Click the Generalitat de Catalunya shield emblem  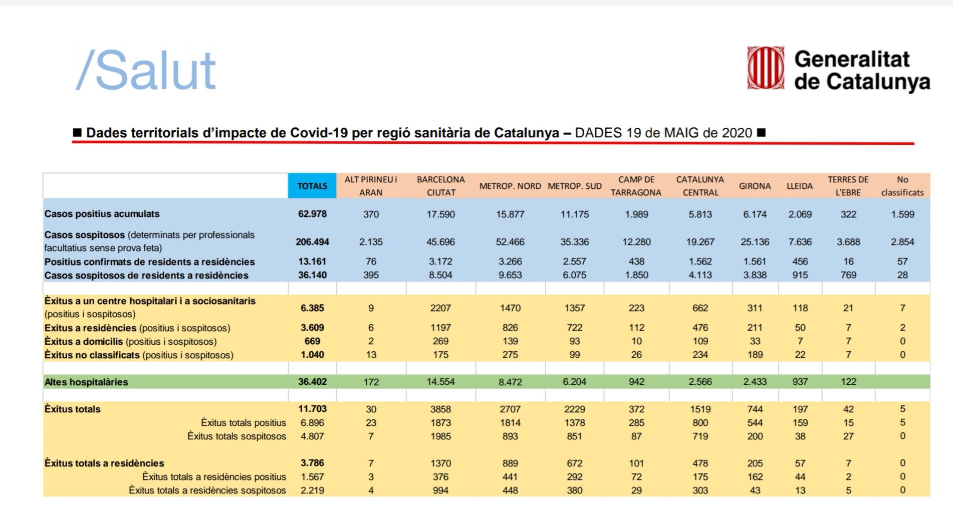(x=765, y=68)
